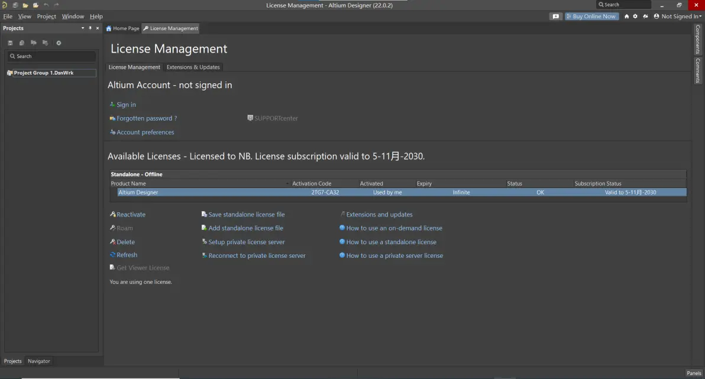Open Projects panel settings gear icon

click(59, 43)
